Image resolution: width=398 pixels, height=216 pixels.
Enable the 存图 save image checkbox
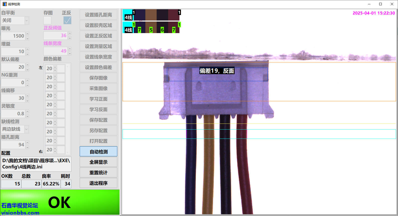(x=47, y=20)
